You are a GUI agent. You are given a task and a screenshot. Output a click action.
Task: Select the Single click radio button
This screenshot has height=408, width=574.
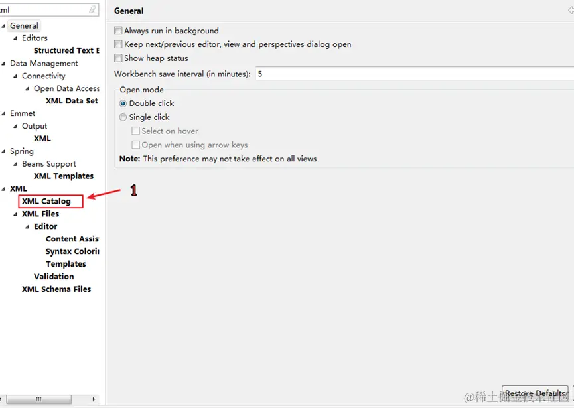pyautogui.click(x=123, y=117)
